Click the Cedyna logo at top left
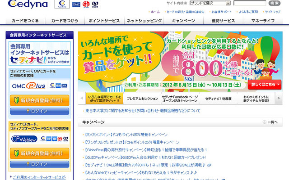 (28, 4)
